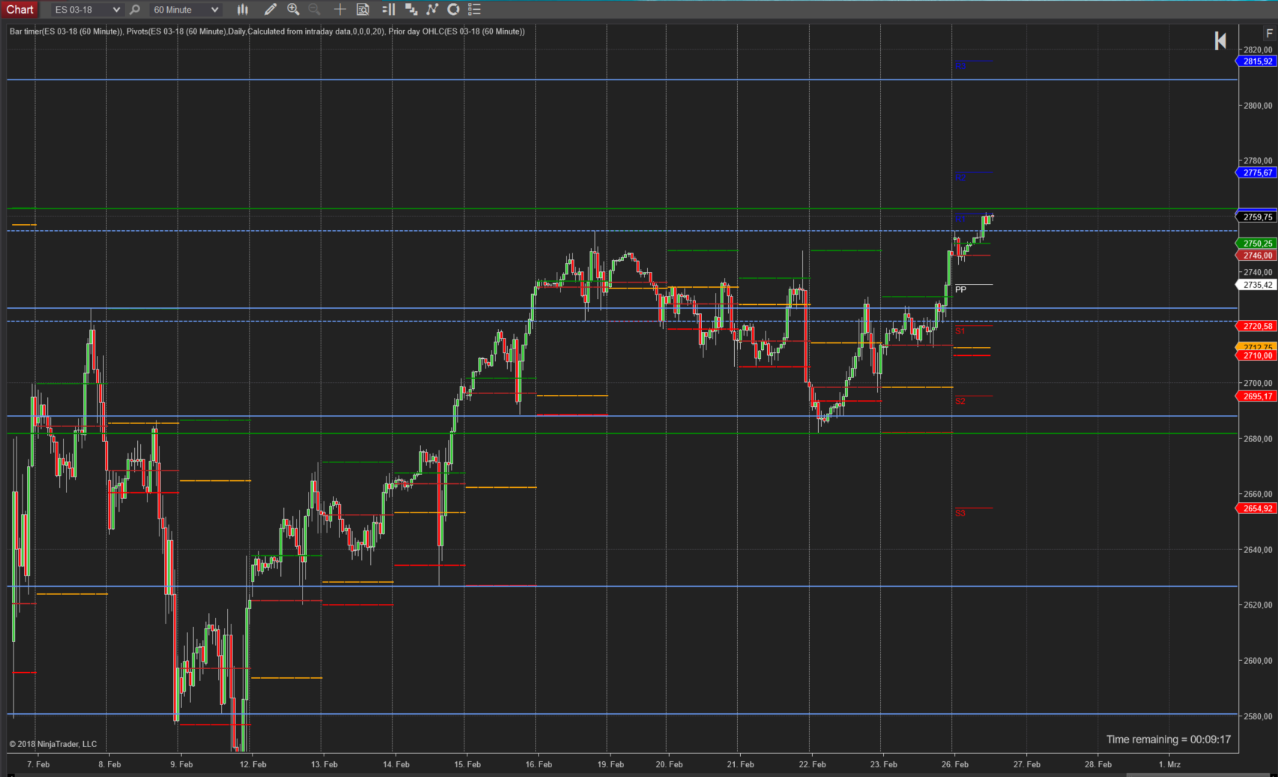
Task: Select the Bar timer, Pivots indicator label text
Action: (x=267, y=31)
